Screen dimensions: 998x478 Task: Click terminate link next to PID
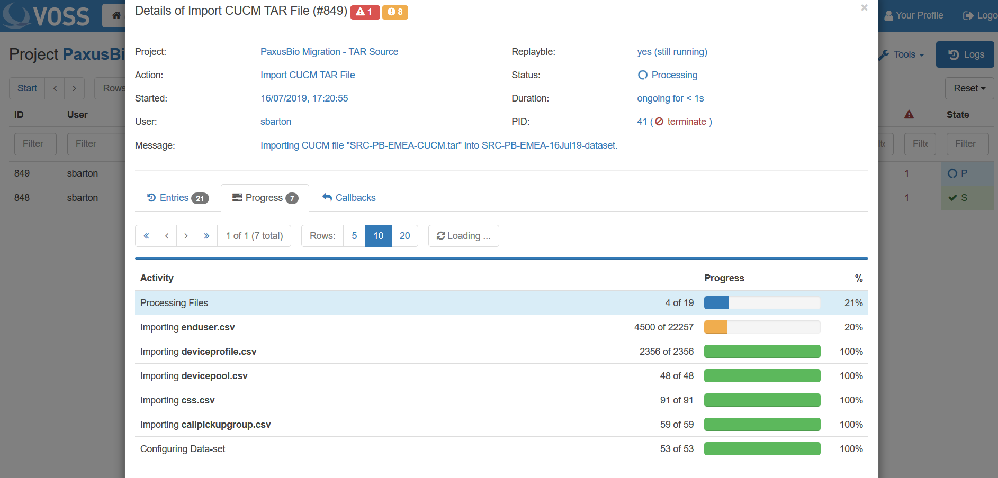pyautogui.click(x=686, y=122)
